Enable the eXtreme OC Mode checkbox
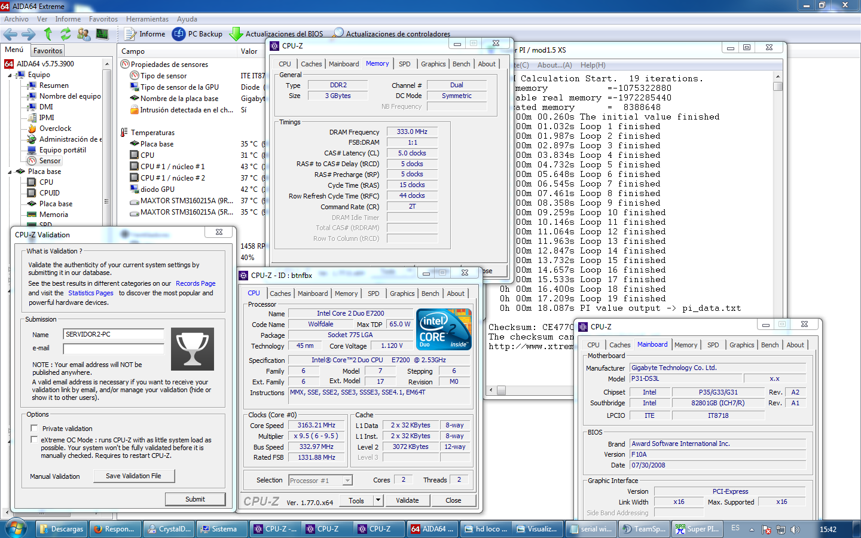 pos(34,439)
